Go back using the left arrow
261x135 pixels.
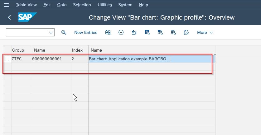[x=9, y=17]
